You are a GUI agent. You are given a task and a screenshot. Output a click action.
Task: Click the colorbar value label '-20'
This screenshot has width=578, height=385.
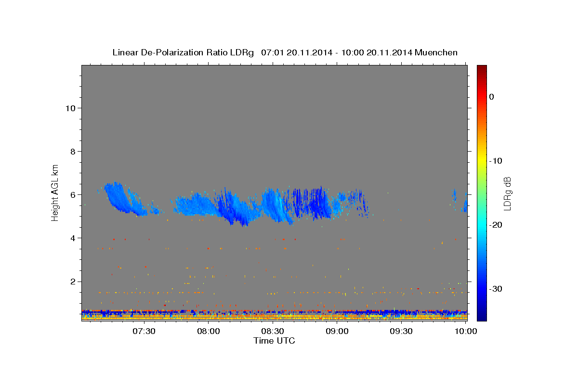tap(496, 225)
